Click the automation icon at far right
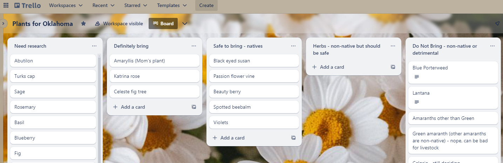Image resolution: width=503 pixels, height=163 pixels. pyautogui.click(x=497, y=23)
